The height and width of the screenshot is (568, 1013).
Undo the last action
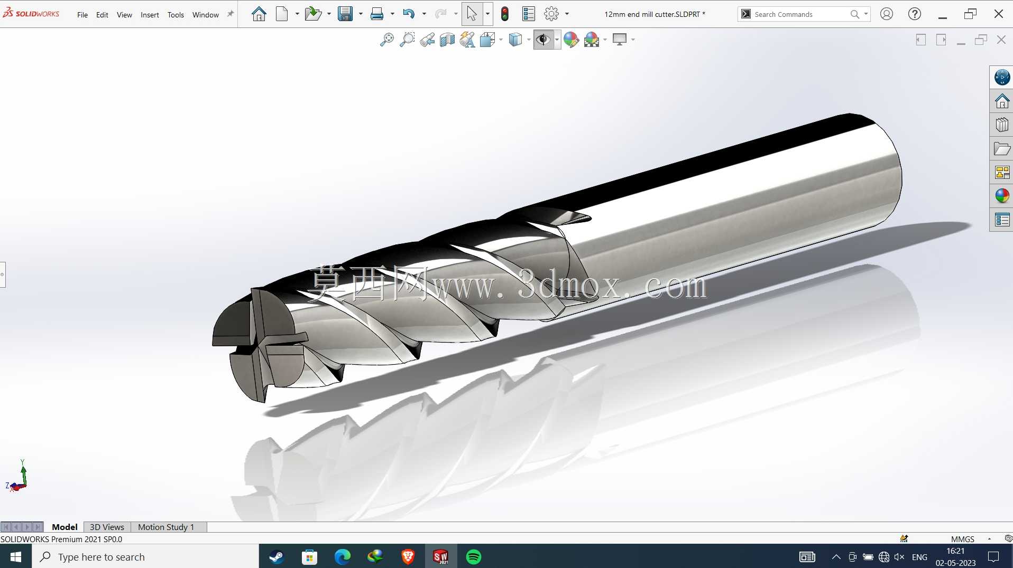[409, 14]
